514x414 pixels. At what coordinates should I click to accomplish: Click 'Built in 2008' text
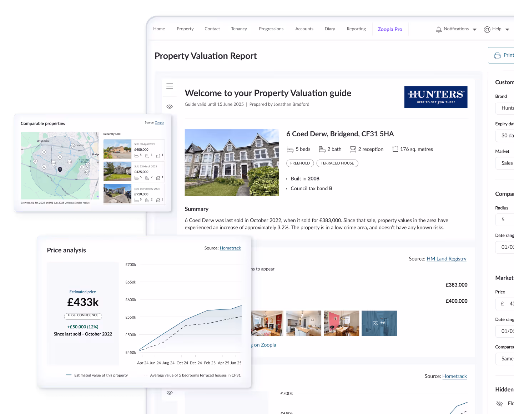click(305, 179)
